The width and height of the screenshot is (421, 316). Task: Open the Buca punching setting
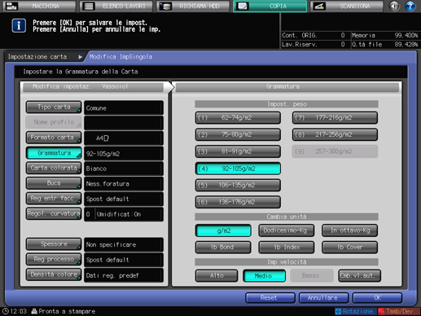[x=54, y=183]
